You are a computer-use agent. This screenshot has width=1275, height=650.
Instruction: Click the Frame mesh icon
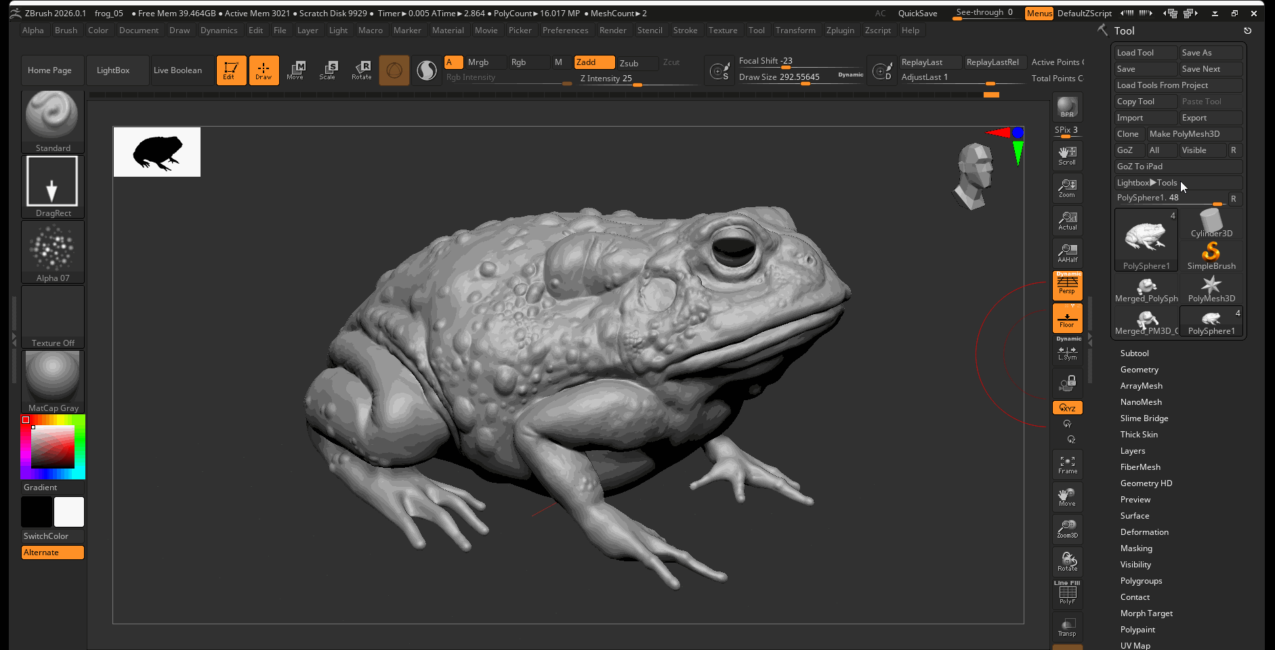click(1067, 464)
